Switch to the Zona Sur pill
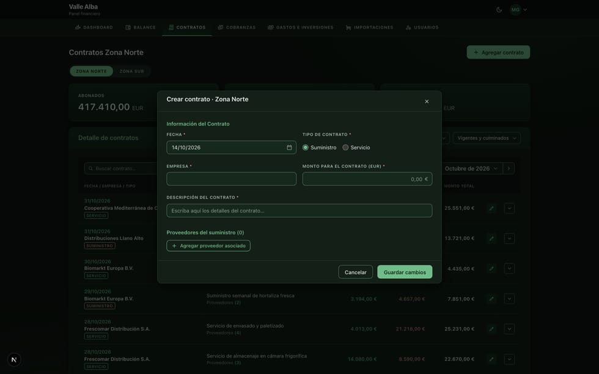The height and width of the screenshot is (374, 599). pos(132,71)
